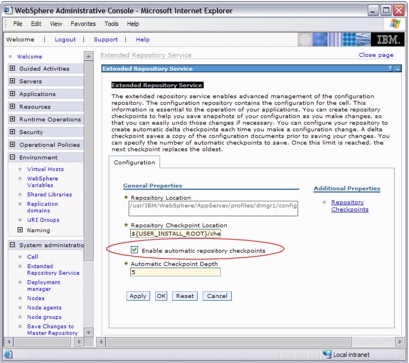The width and height of the screenshot is (409, 363).
Task: Select the Configuration tab
Action: point(134,162)
